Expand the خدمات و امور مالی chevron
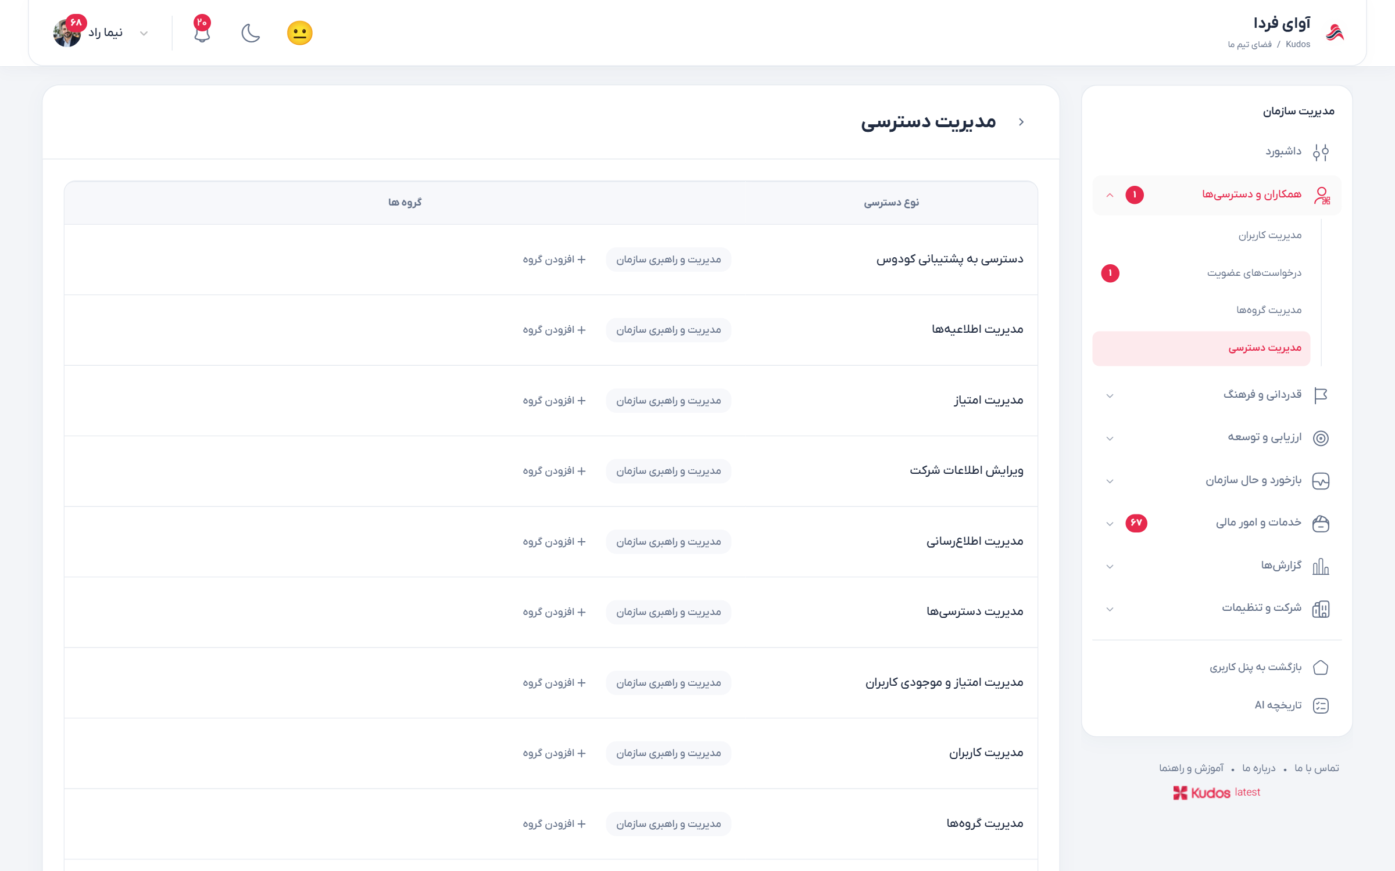The height and width of the screenshot is (871, 1395). click(1110, 524)
